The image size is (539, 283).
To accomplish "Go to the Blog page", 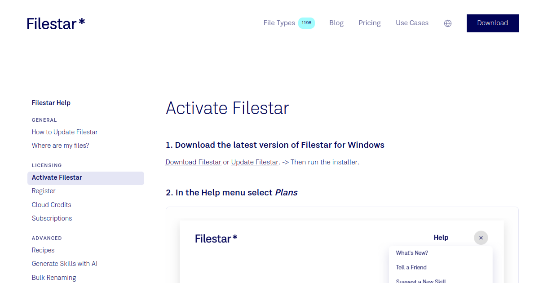I will coord(336,23).
